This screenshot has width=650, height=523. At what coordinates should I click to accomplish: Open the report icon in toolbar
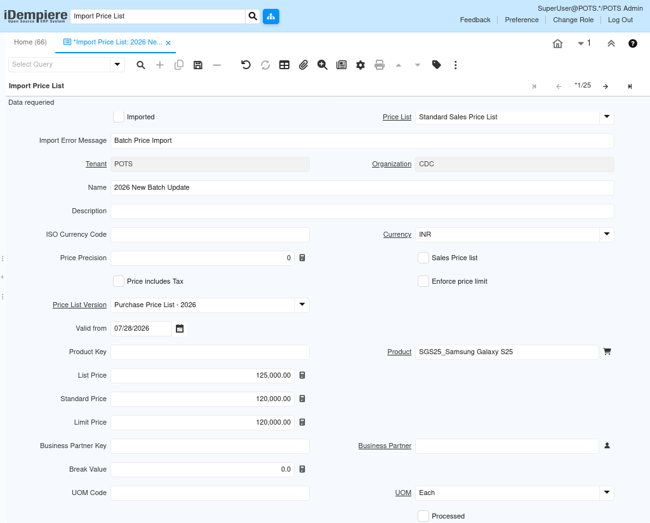[x=342, y=65]
